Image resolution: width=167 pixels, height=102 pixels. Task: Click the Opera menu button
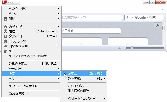11,3
